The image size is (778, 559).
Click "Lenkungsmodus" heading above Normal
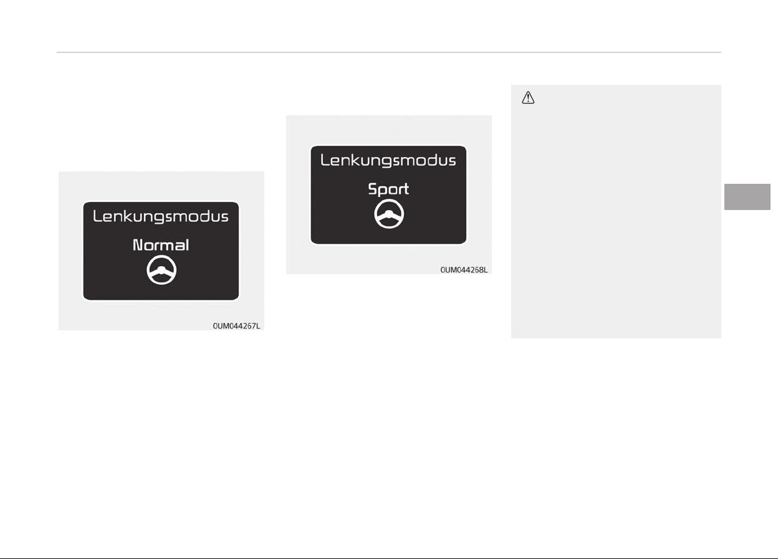[x=161, y=217]
